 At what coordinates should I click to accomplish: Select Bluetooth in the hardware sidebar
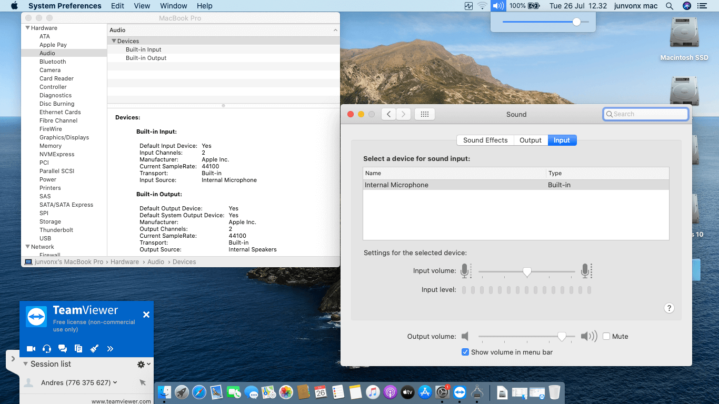tap(53, 62)
